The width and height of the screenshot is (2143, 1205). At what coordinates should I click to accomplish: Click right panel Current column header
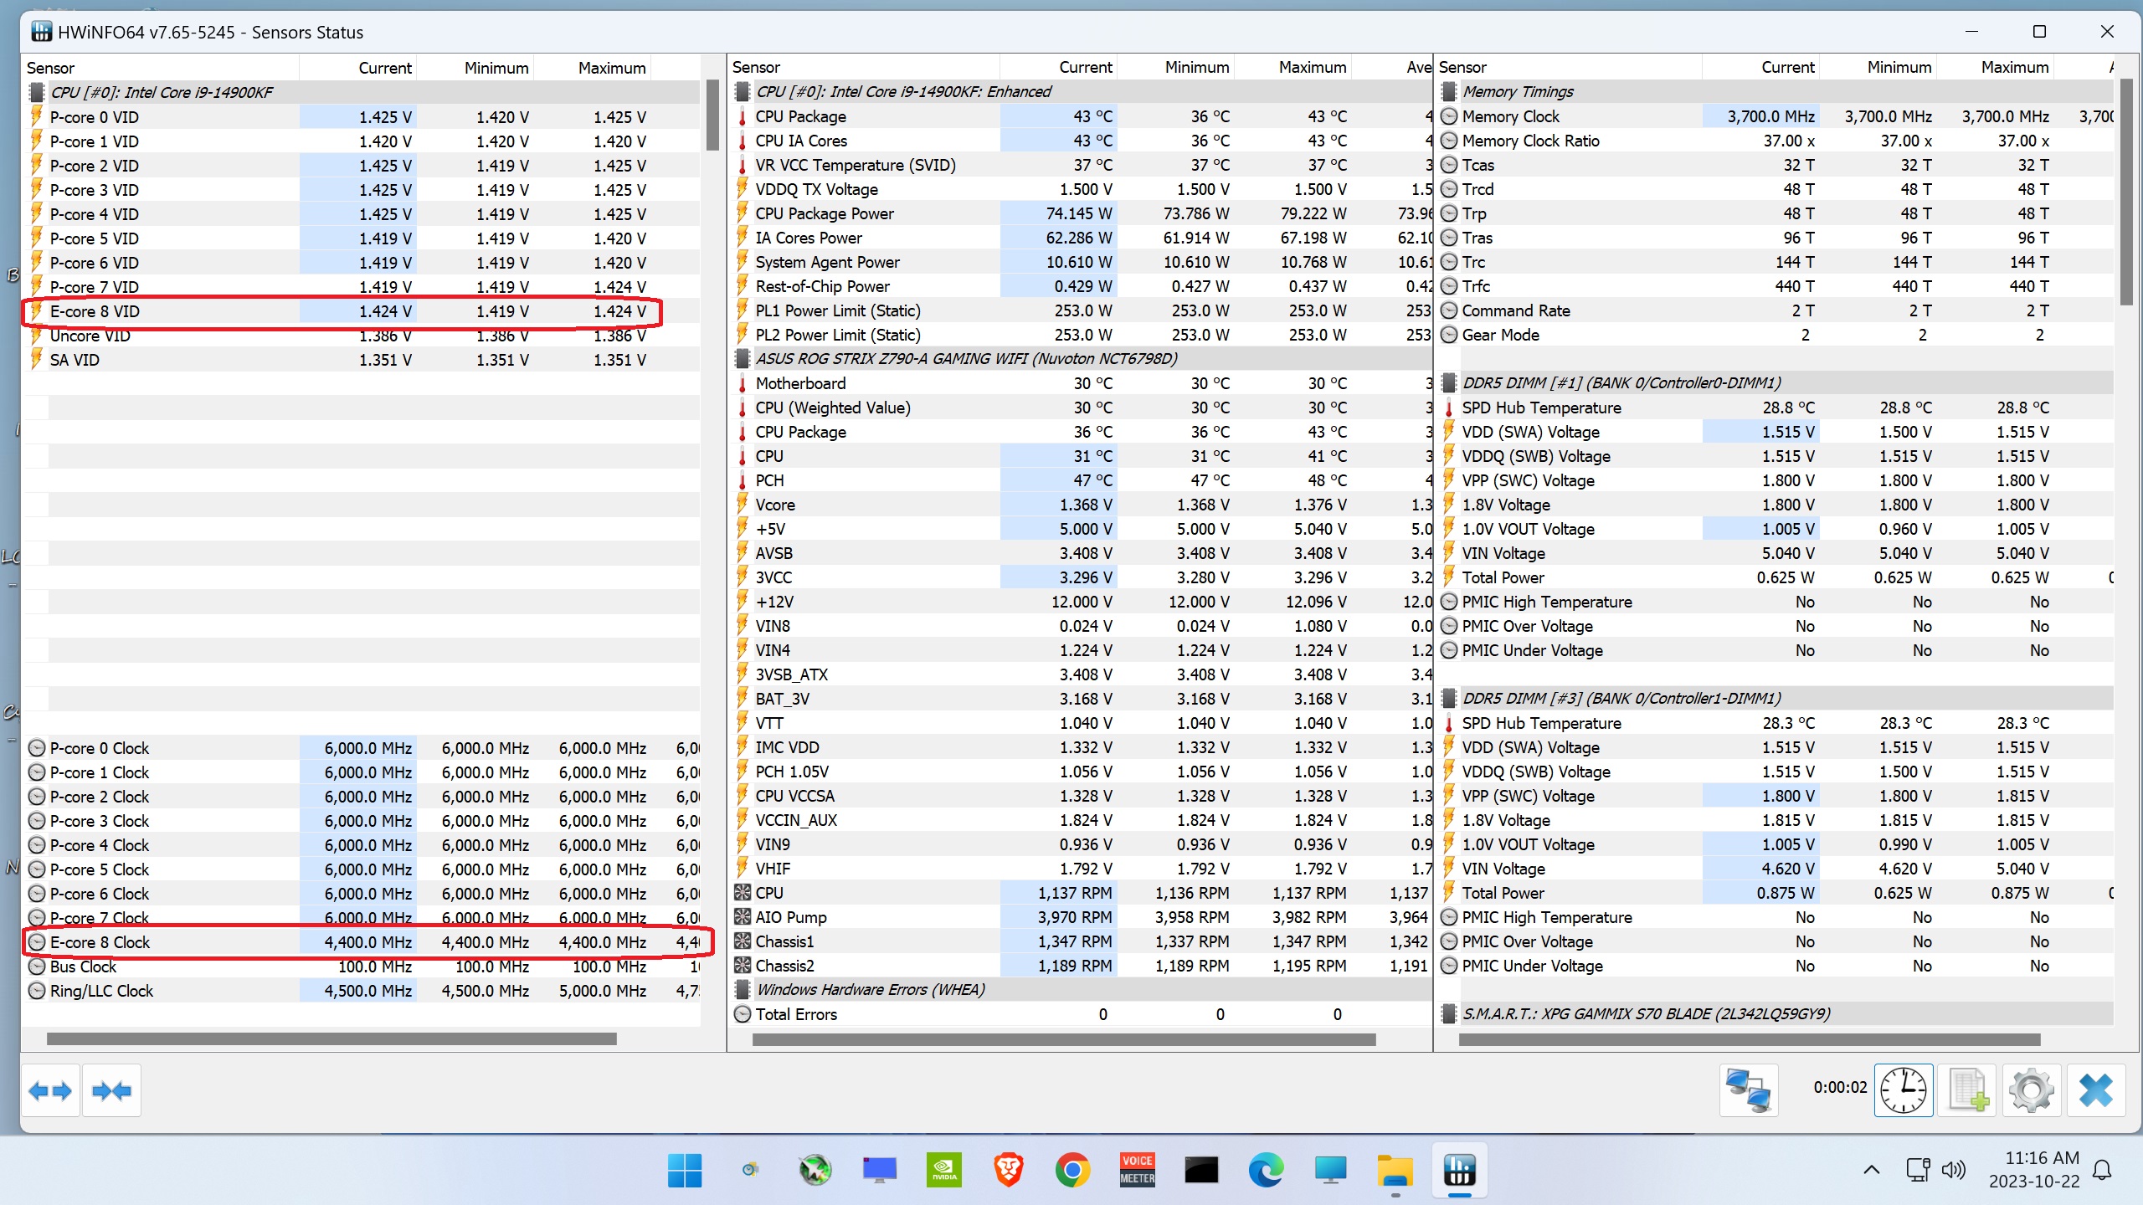(1760, 67)
